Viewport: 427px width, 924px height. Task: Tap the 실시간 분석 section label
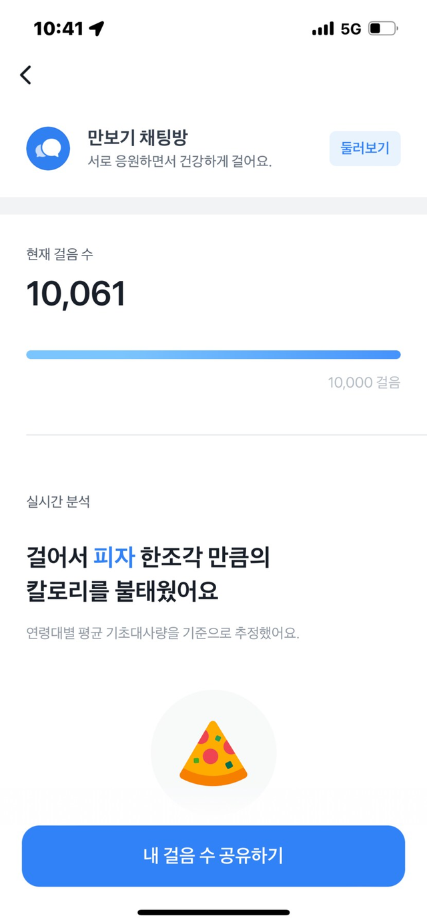tap(58, 502)
